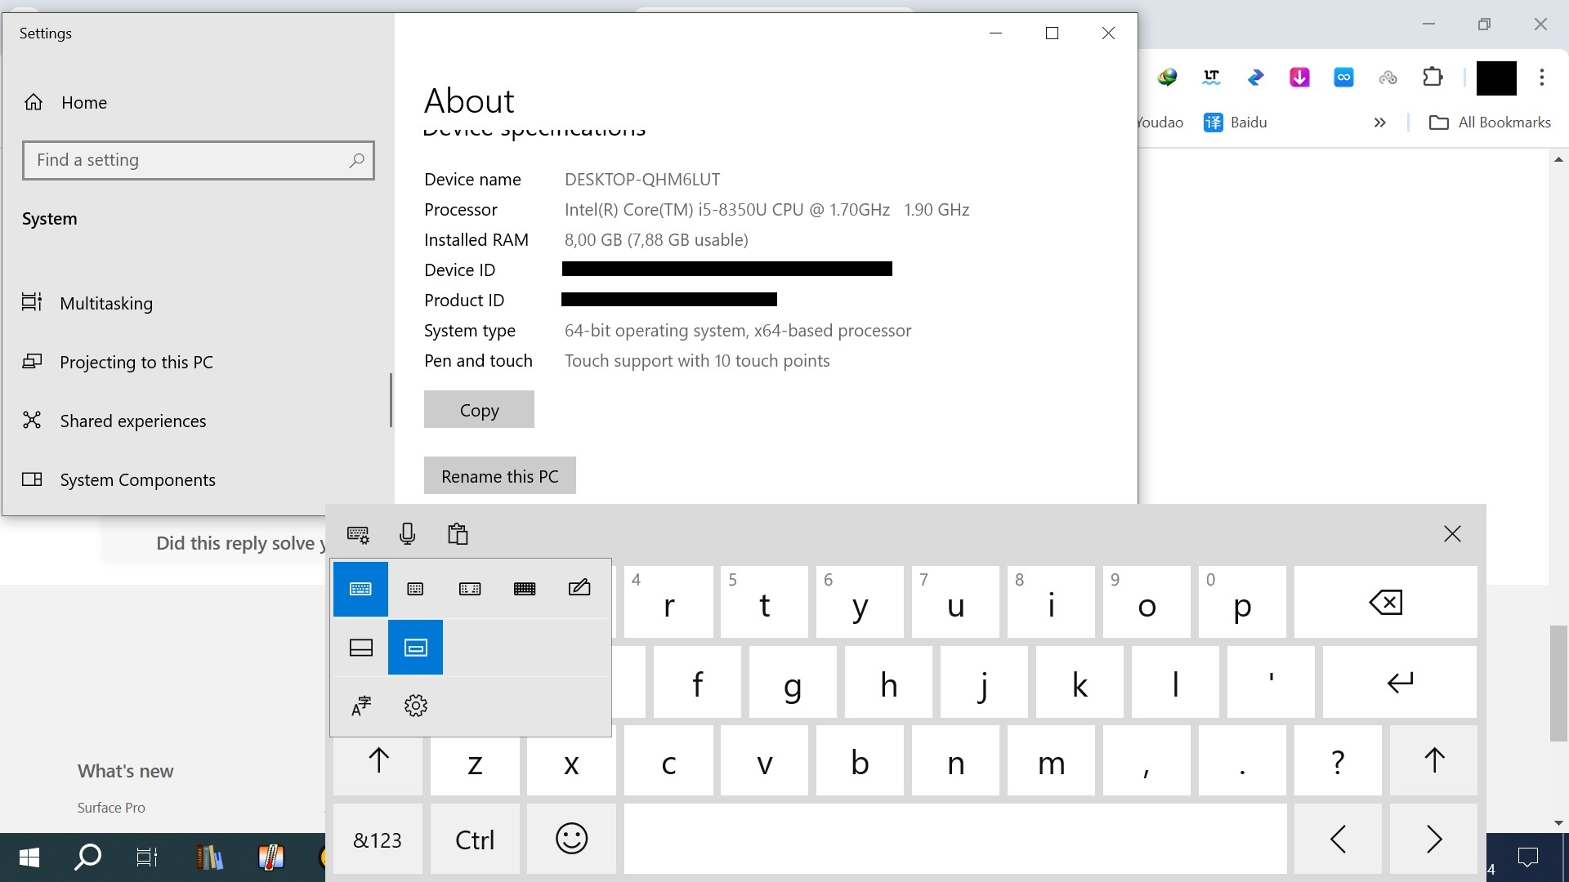Choose the full standard keyboard layout
1569x882 pixels.
pos(525,588)
